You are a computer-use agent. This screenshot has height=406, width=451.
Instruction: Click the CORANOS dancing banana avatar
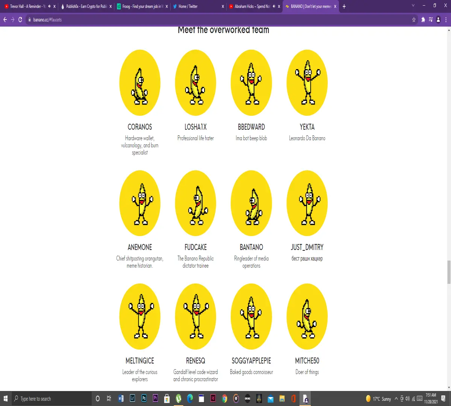click(140, 83)
